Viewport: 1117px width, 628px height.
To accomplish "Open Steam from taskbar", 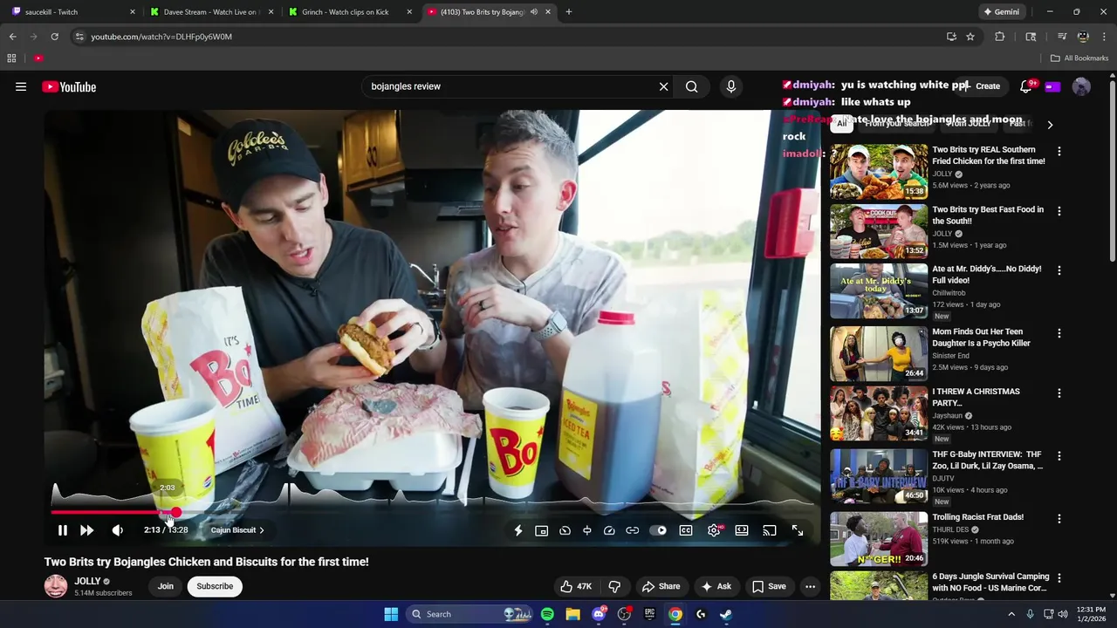I will [x=726, y=614].
